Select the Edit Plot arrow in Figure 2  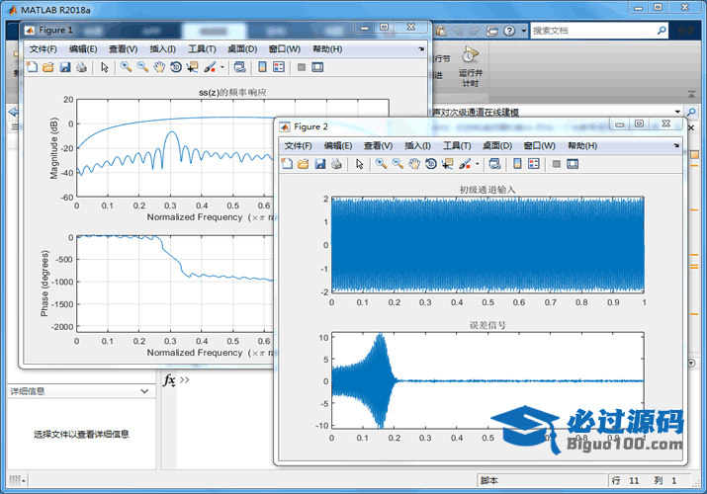point(359,164)
